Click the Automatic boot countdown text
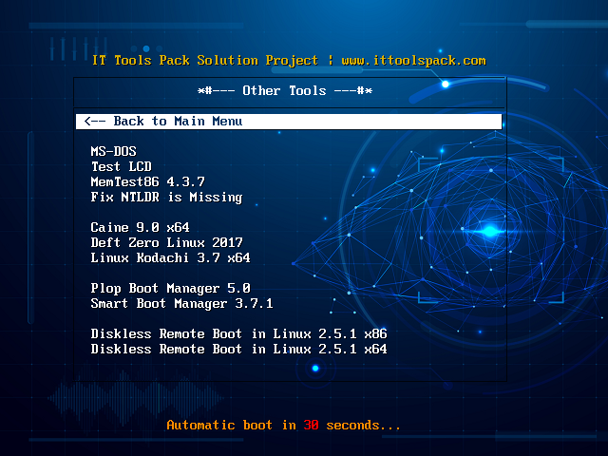 coord(283,426)
